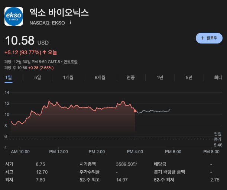Click the 시가총액 value 3589.50만
This screenshot has width=227, height=190.
pyautogui.click(x=126, y=164)
